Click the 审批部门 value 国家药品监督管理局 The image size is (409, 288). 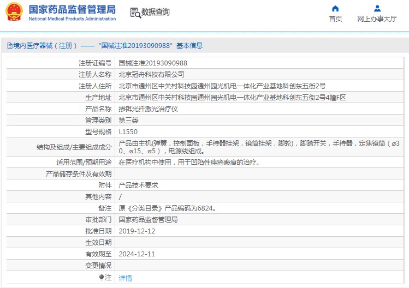click(148, 220)
